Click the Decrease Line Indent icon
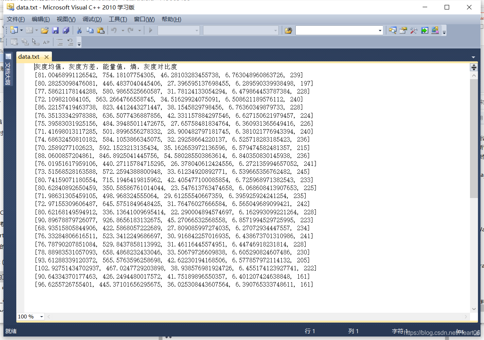The image size is (484, 340). point(60,42)
